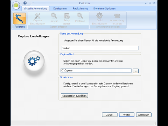
Task: Open quick access toolbar dropdown arrow
Action: 33,3
